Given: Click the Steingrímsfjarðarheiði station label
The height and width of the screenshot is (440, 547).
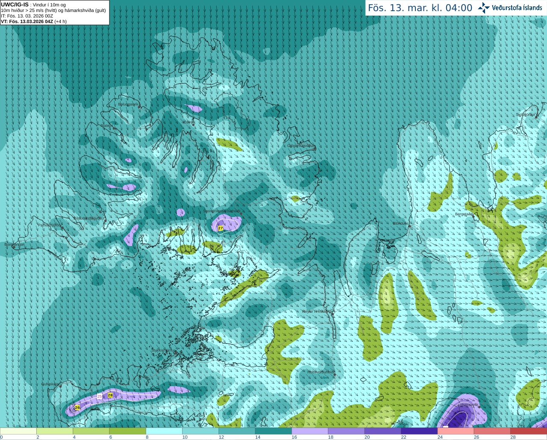Looking at the screenshot, I should pyautogui.click(x=221, y=211).
